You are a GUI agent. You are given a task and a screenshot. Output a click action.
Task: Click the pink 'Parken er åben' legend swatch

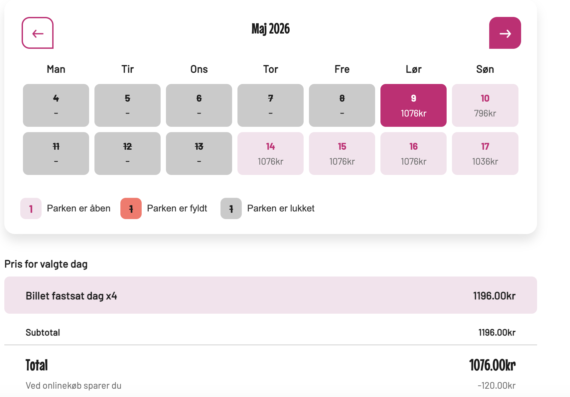(x=31, y=208)
